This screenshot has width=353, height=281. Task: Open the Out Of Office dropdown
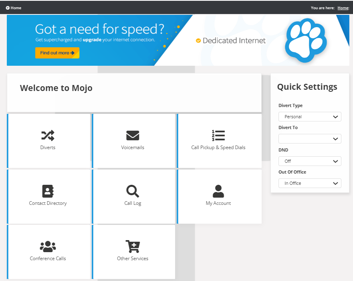click(310, 183)
